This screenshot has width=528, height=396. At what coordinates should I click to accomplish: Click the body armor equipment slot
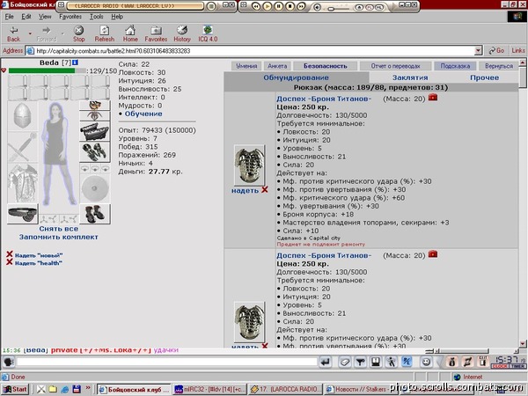pos(22,184)
